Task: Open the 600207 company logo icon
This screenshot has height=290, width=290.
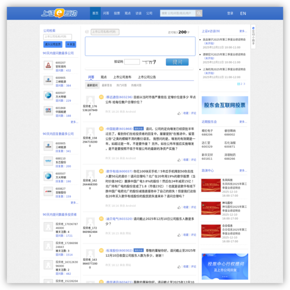Action: (48, 65)
